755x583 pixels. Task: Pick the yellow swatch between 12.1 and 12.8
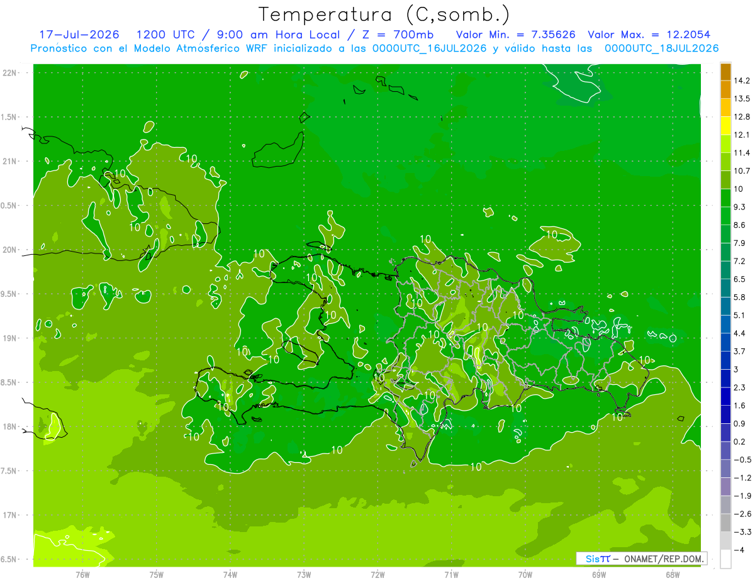click(725, 126)
